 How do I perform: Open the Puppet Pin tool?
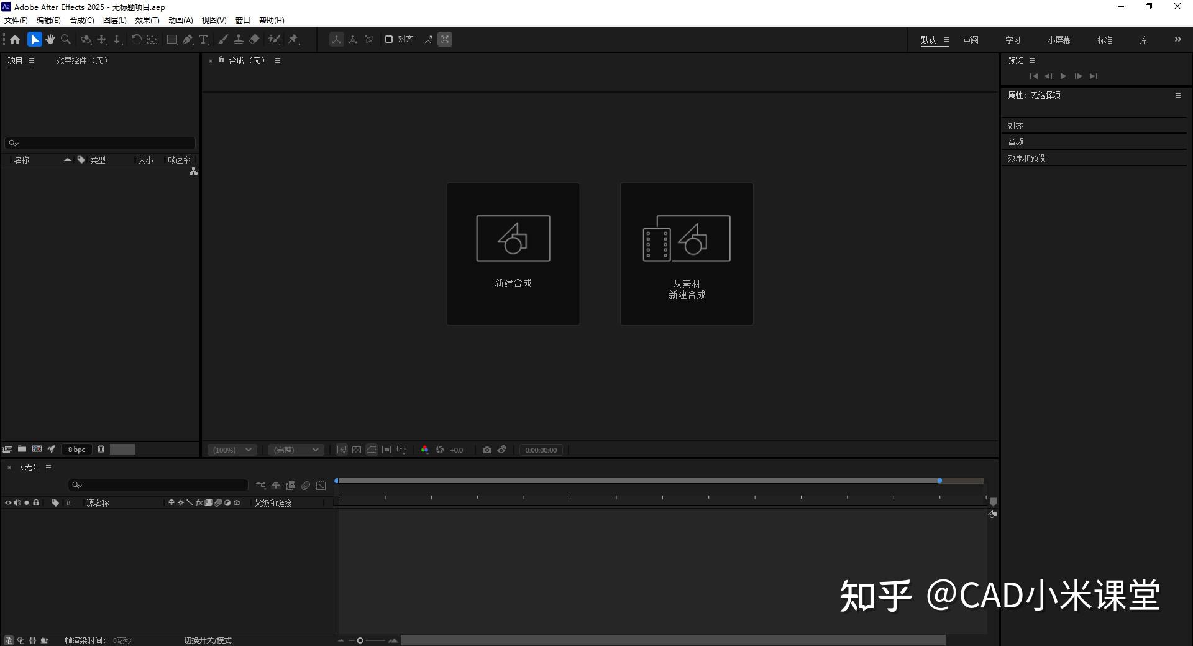point(293,39)
